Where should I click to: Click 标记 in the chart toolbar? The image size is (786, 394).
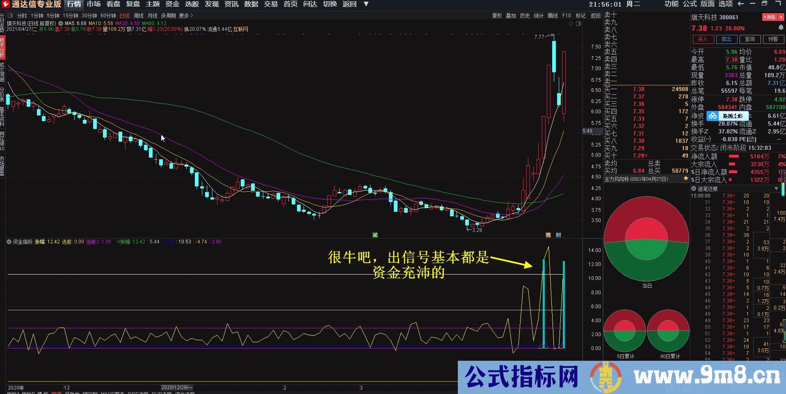point(580,16)
